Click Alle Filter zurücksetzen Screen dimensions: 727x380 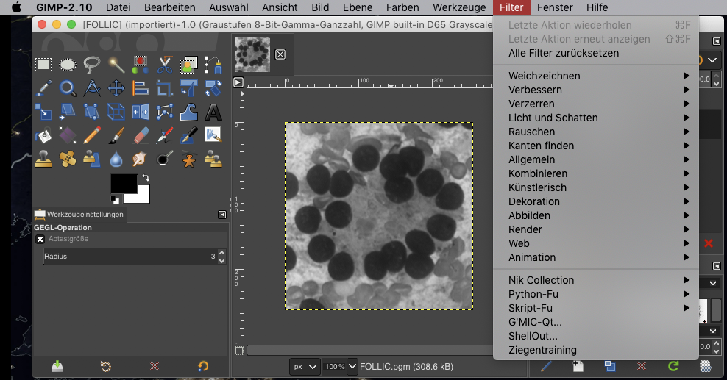[x=563, y=53]
